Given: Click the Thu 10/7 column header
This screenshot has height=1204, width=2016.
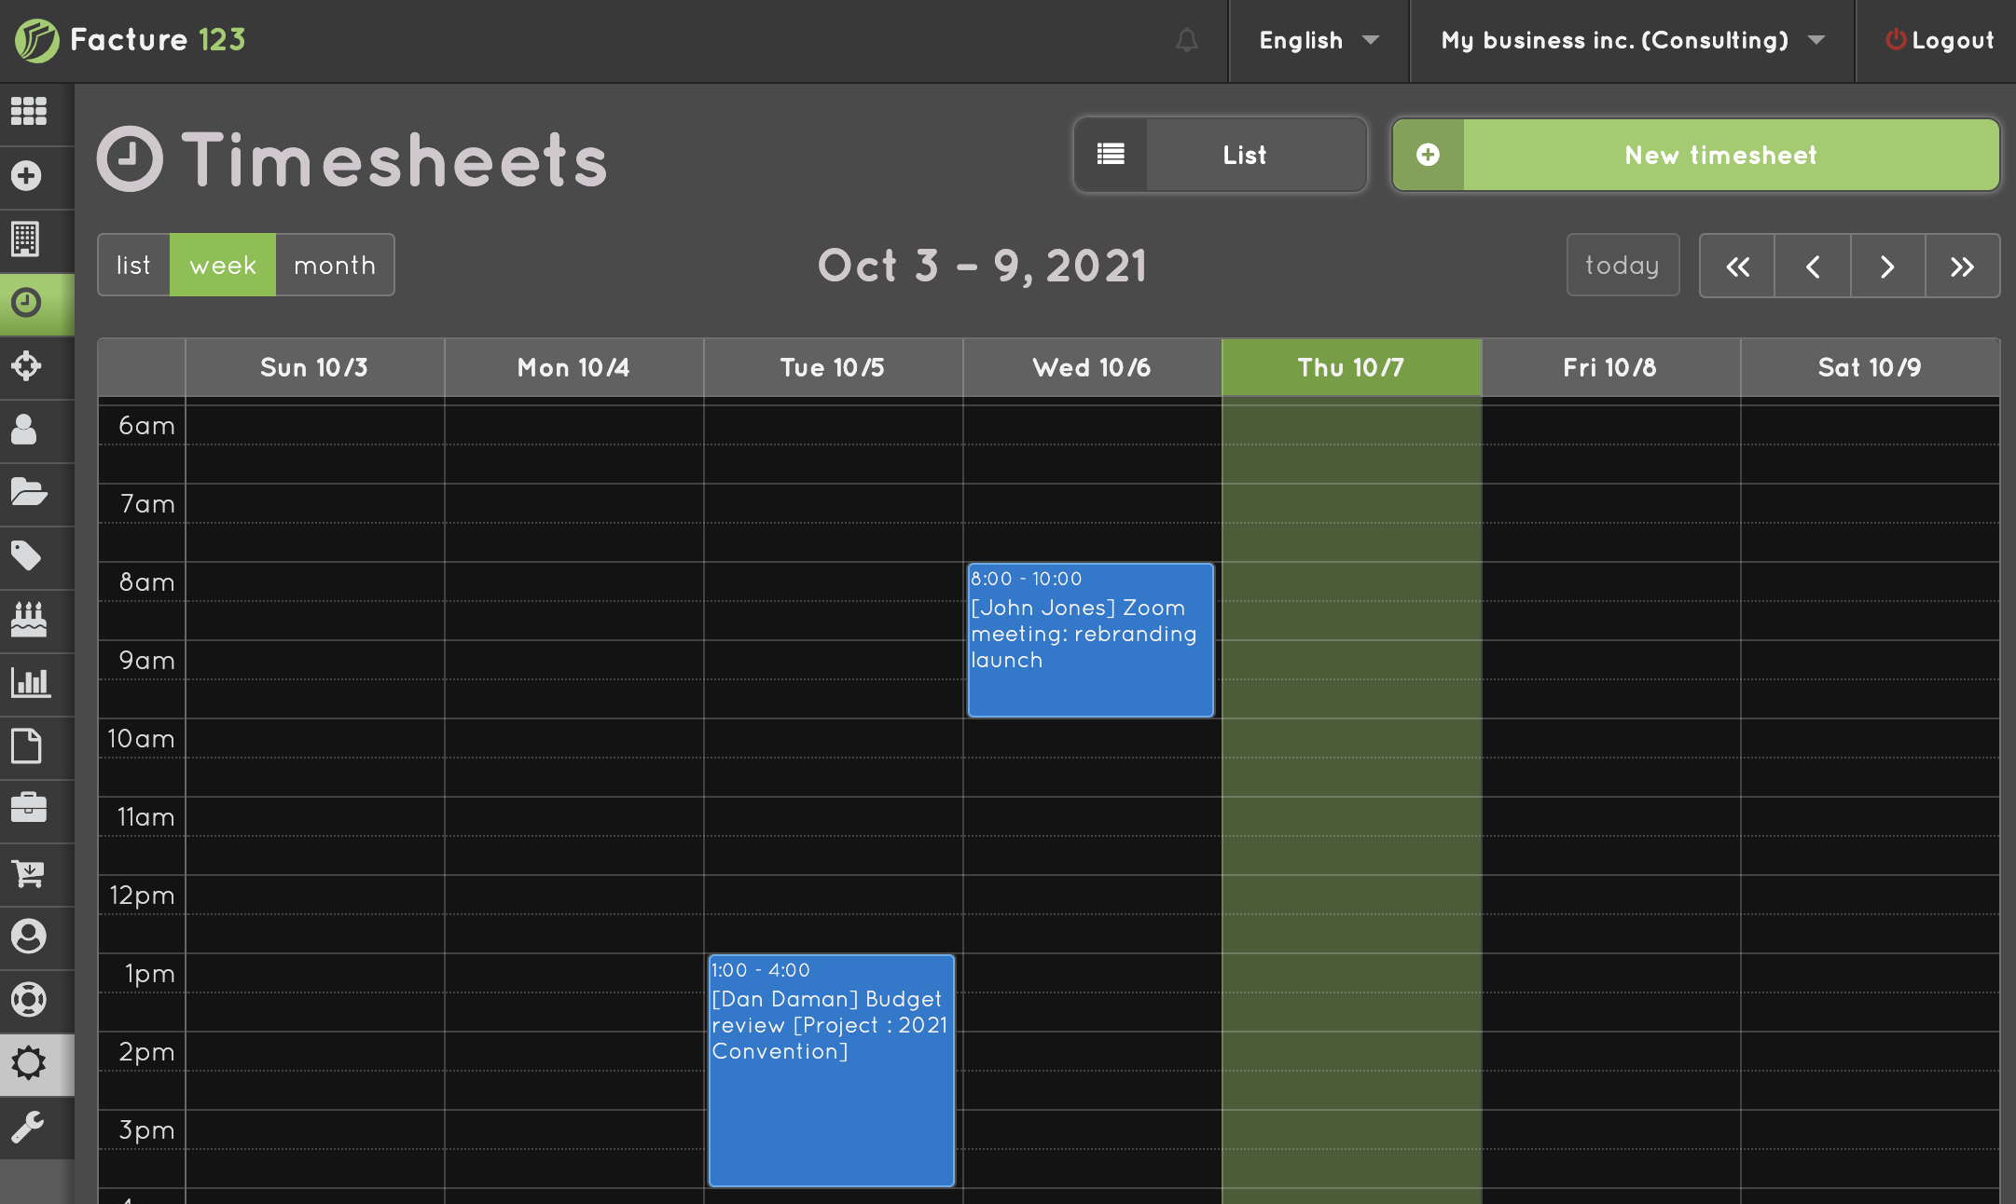Looking at the screenshot, I should [x=1351, y=367].
